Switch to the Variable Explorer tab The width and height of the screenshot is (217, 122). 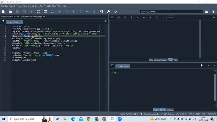click(160, 60)
